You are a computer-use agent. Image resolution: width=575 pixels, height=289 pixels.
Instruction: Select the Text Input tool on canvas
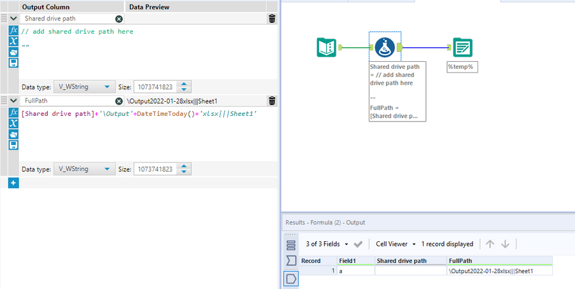(x=326, y=47)
